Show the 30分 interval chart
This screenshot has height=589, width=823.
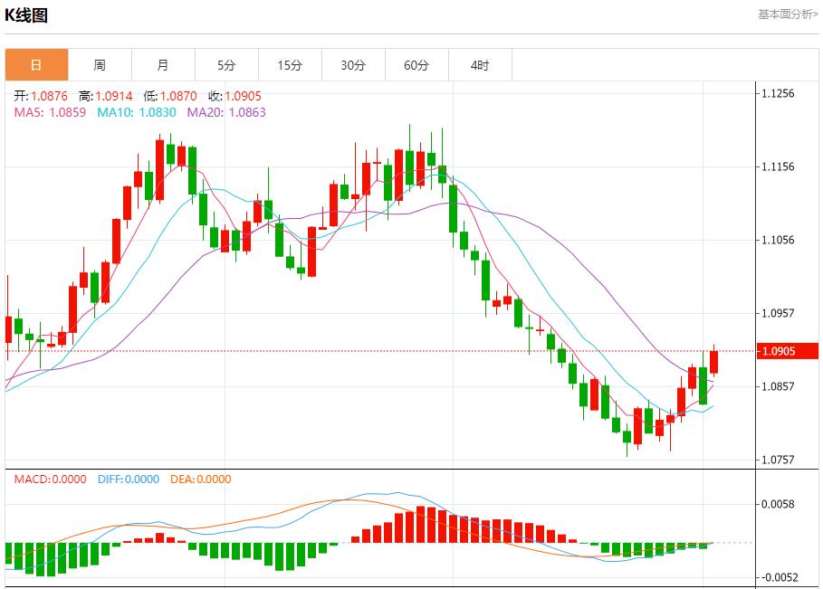pos(353,65)
